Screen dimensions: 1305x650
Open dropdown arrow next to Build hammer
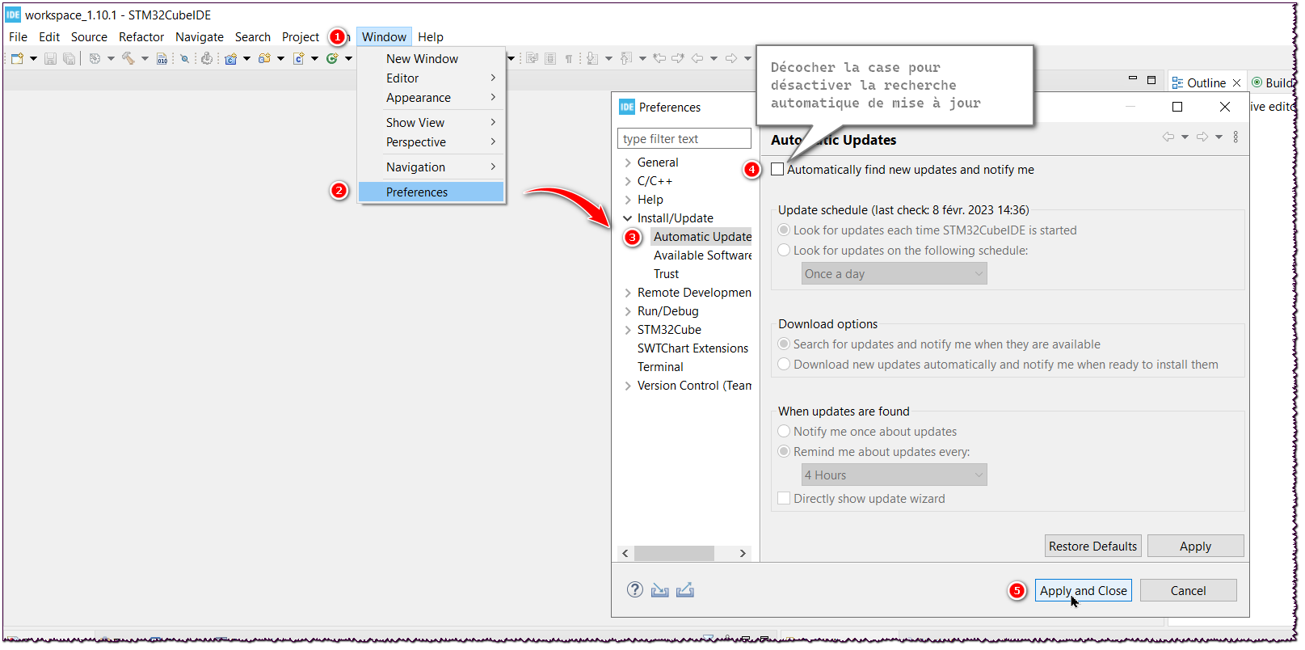click(x=145, y=58)
